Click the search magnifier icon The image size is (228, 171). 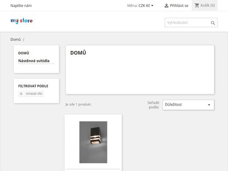coord(213,23)
